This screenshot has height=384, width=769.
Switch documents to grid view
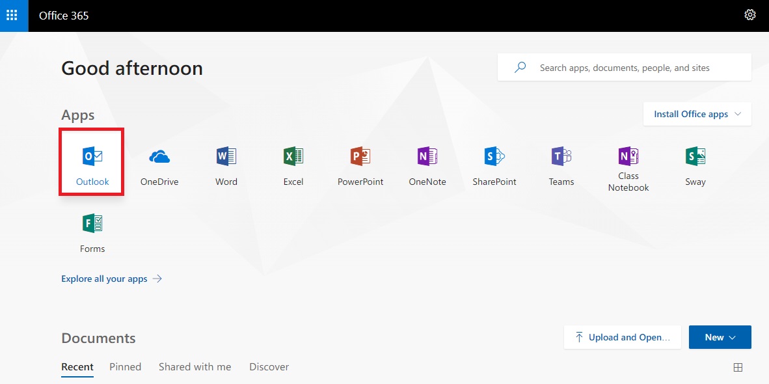[x=738, y=367]
